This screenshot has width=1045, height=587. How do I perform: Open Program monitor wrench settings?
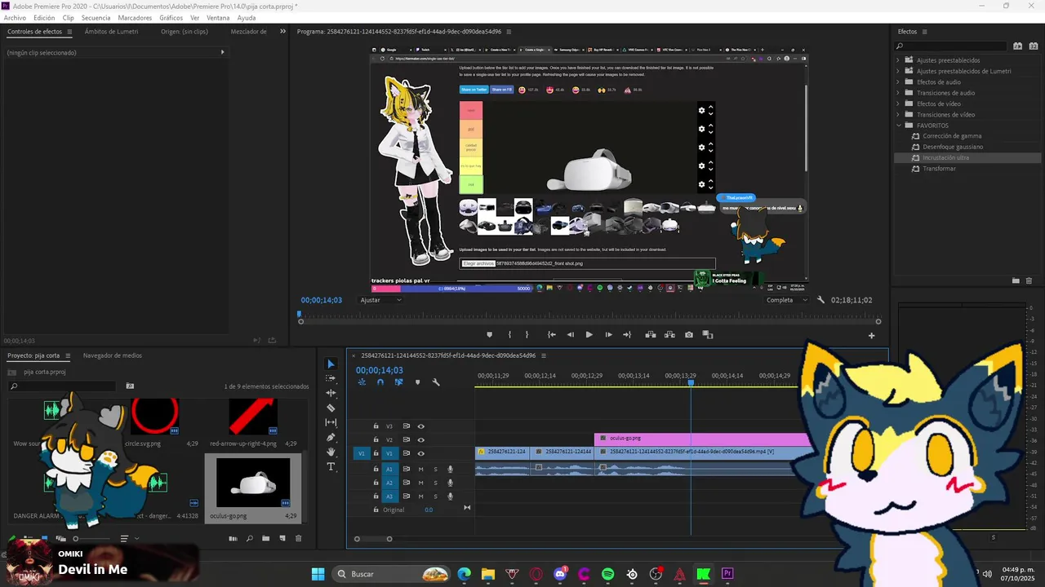(820, 300)
